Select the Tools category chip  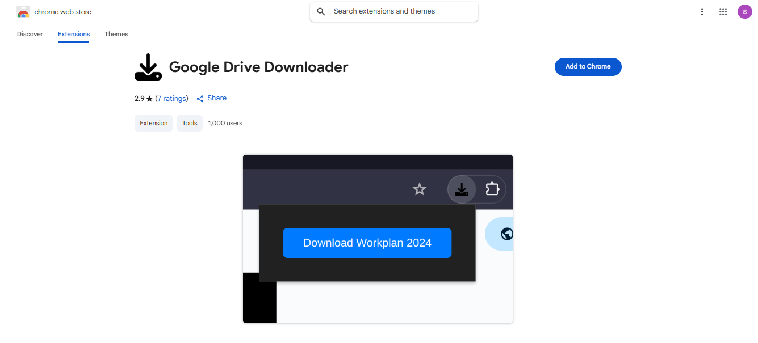tap(189, 123)
